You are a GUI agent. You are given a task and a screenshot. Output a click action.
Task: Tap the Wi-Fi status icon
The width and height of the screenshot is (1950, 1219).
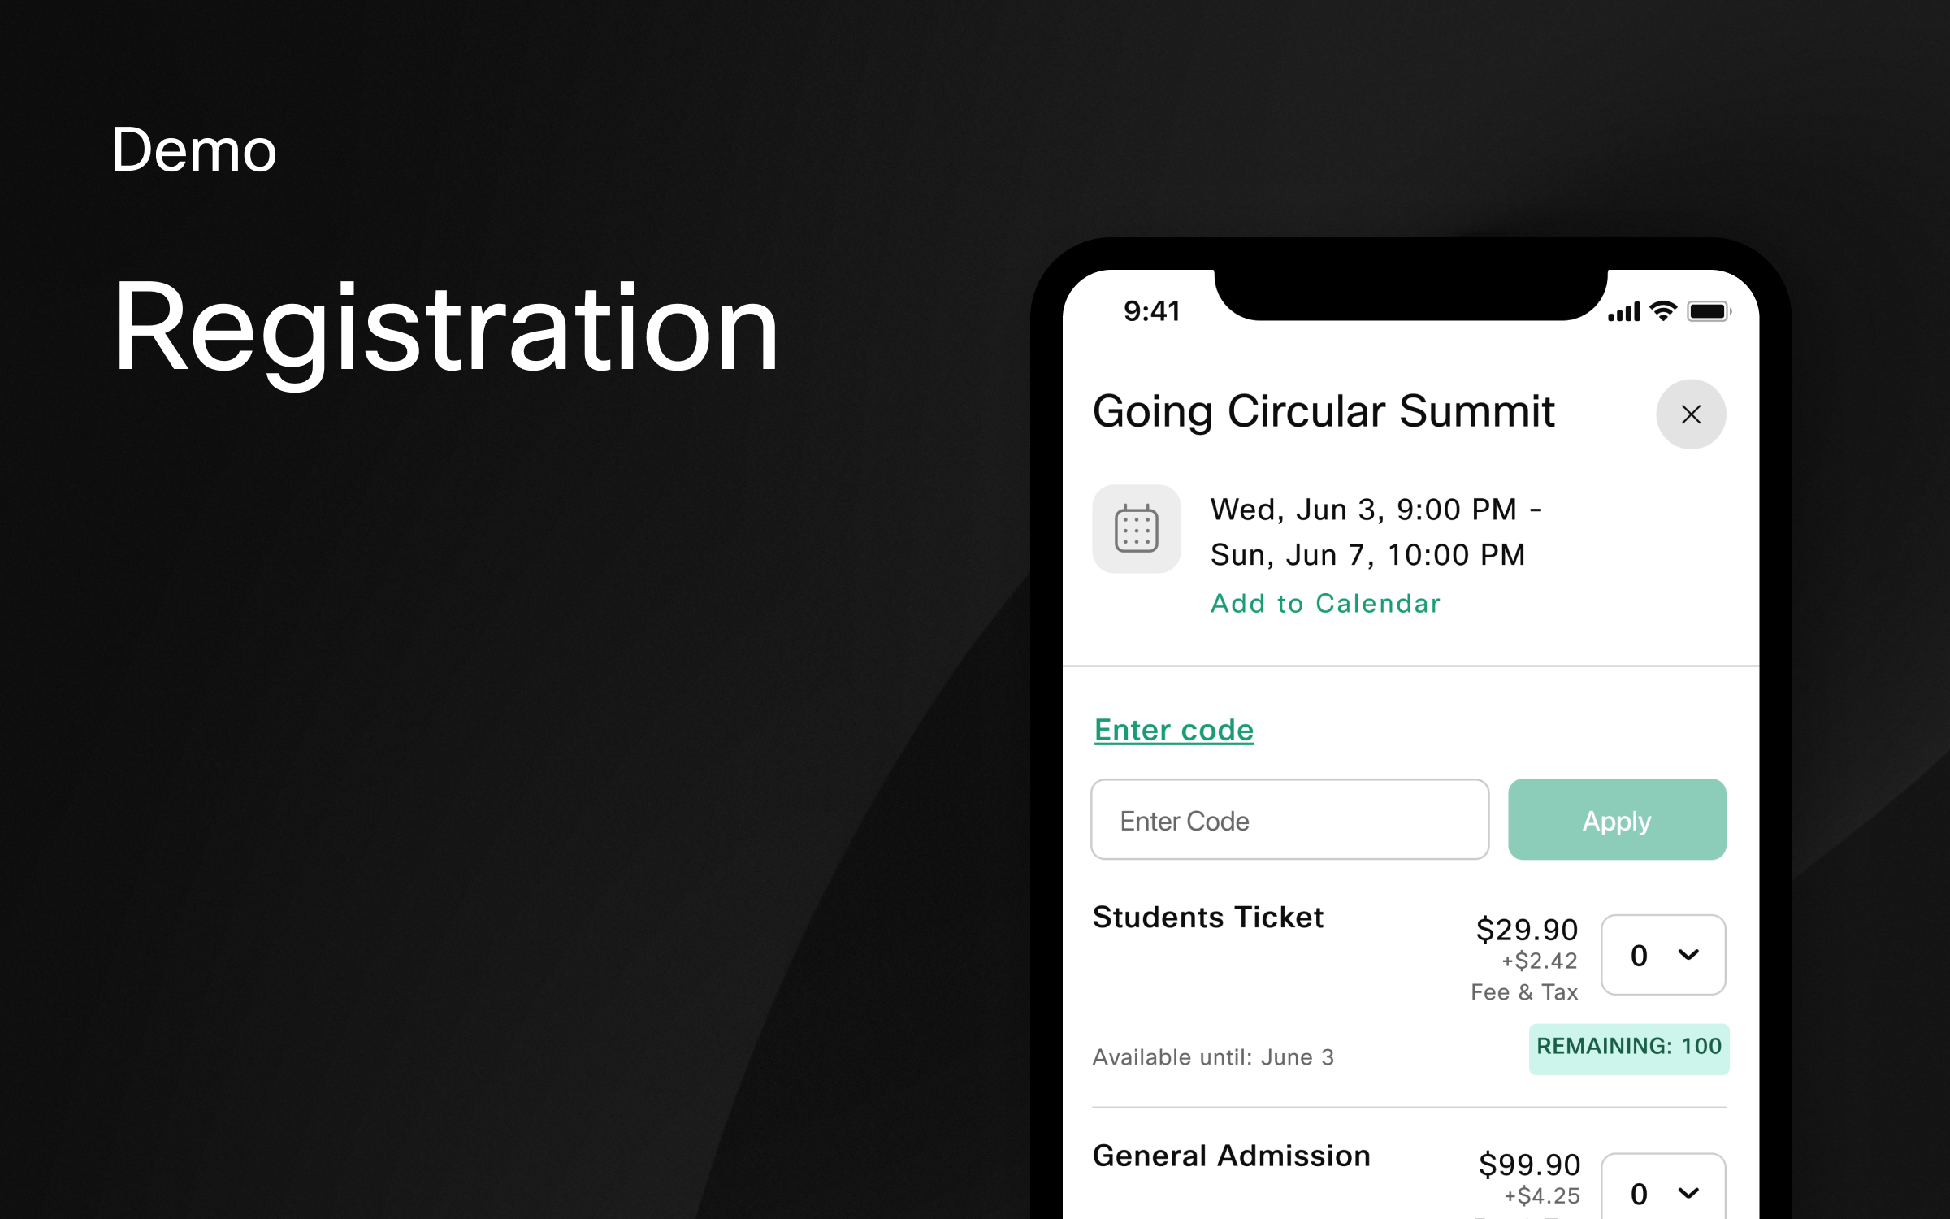1663,311
